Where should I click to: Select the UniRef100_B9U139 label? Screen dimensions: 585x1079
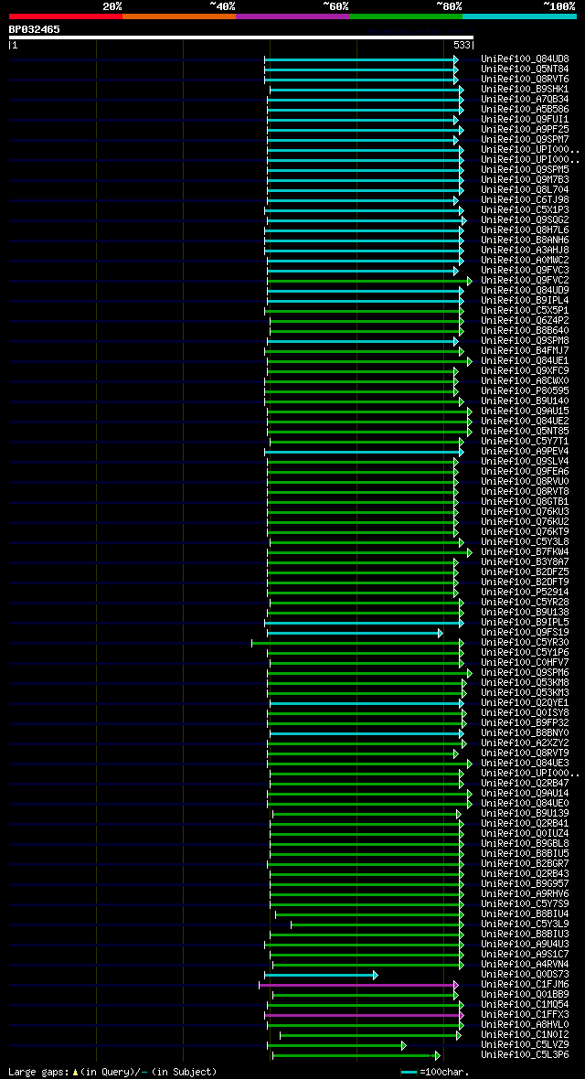525,813
